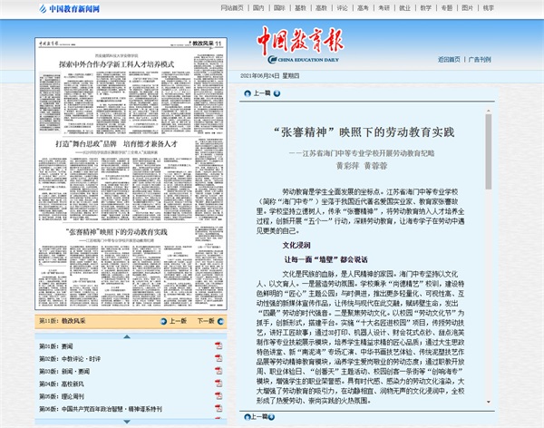Open the 第04版 高校新风 PDF icon
Screen dimensions: 544x428
pyautogui.click(x=218, y=384)
